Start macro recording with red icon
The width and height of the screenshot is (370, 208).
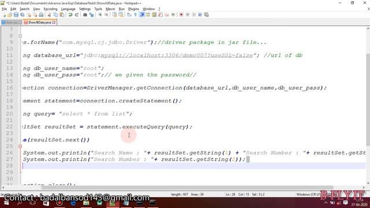181,15
